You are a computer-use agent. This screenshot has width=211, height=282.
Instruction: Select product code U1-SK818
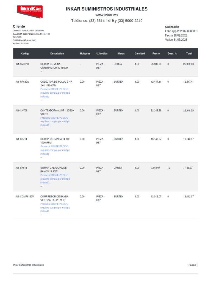click(x=22, y=168)
